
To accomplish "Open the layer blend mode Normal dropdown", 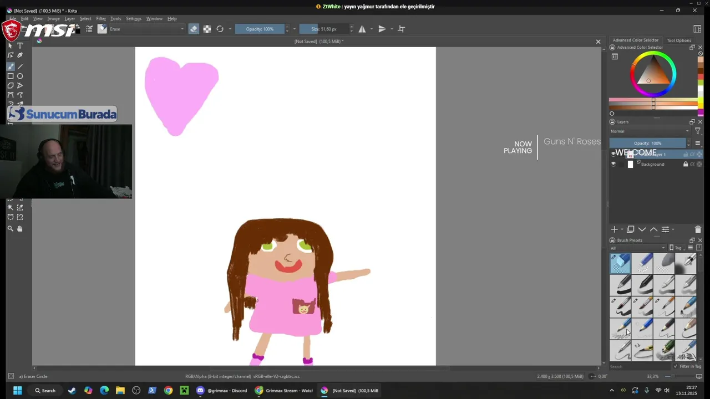I will (x=650, y=131).
